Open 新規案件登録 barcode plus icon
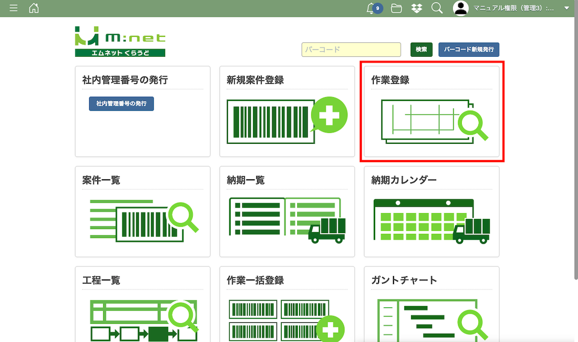 [x=287, y=121]
